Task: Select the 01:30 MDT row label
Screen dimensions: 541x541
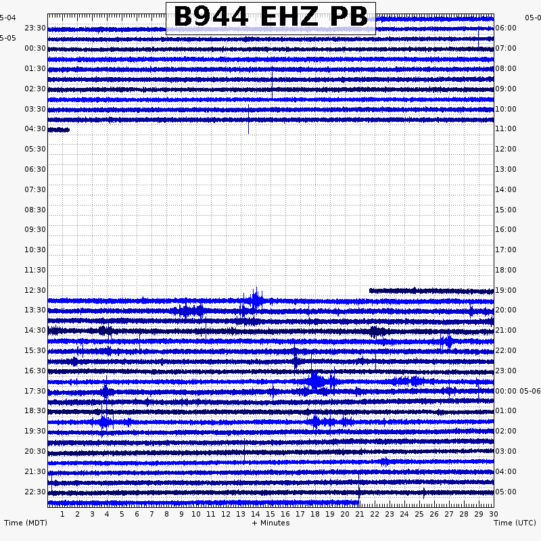Action: click(x=35, y=69)
